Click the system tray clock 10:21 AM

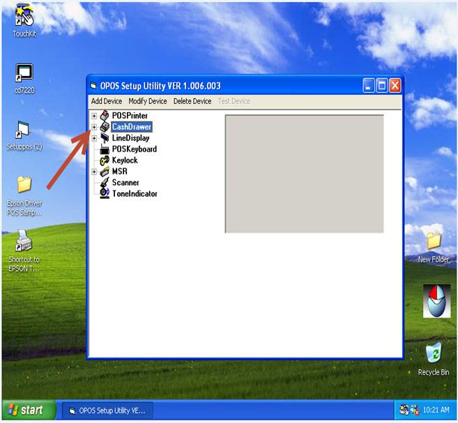coord(436,410)
